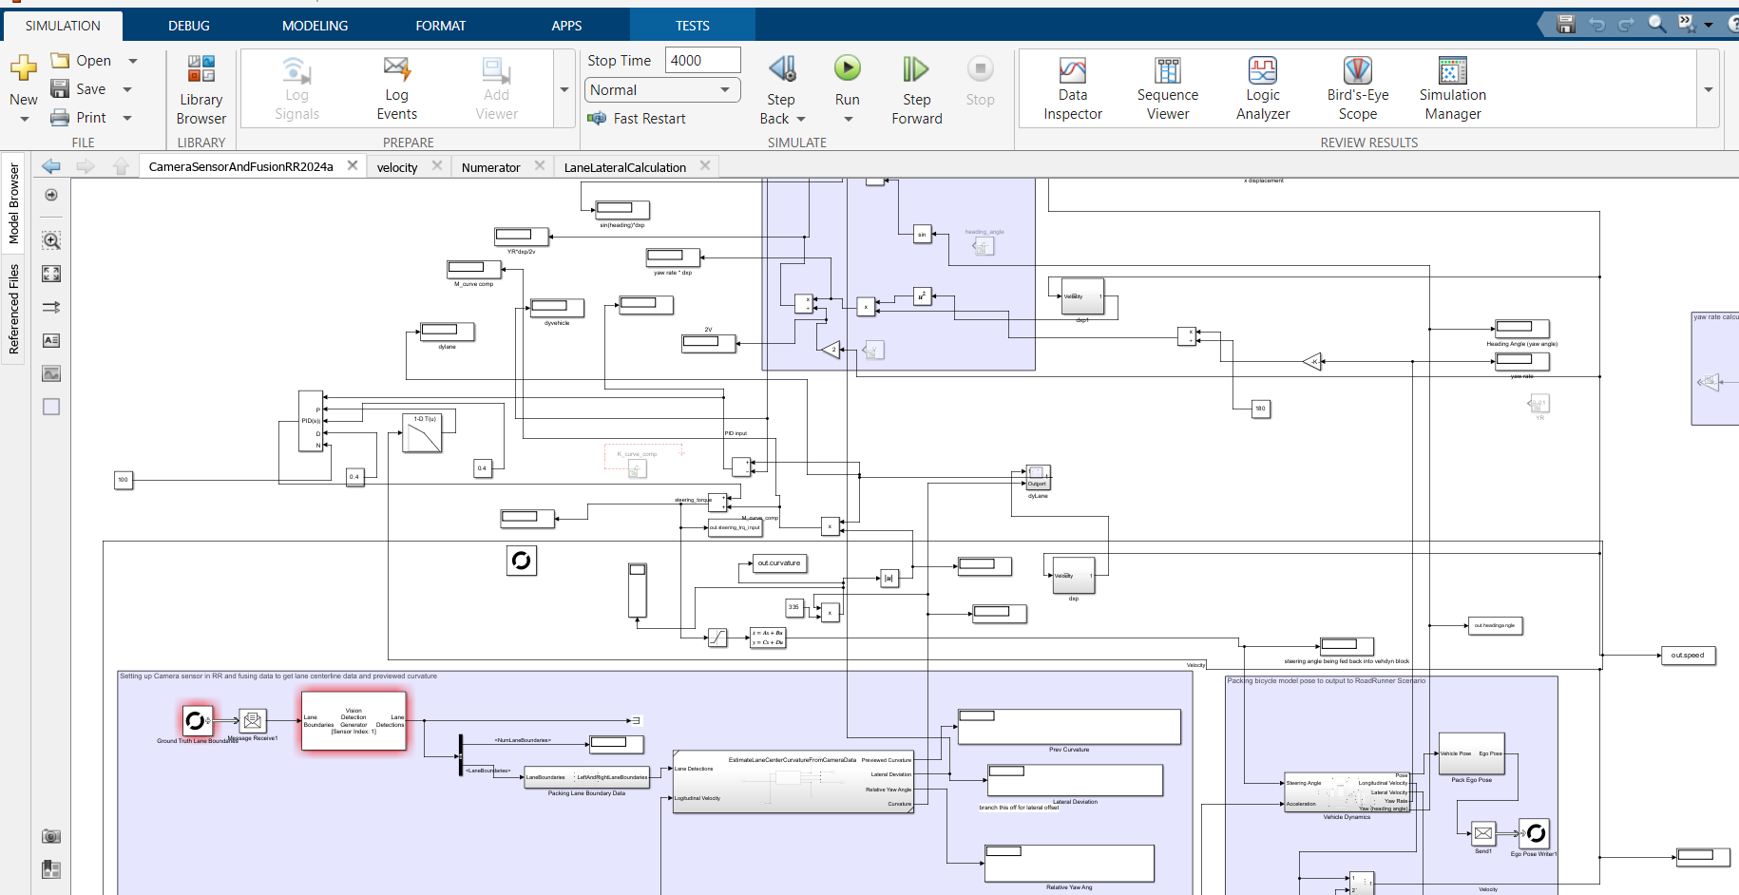1739x895 pixels.
Task: Navigate forward with the right arrow
Action: tap(86, 166)
